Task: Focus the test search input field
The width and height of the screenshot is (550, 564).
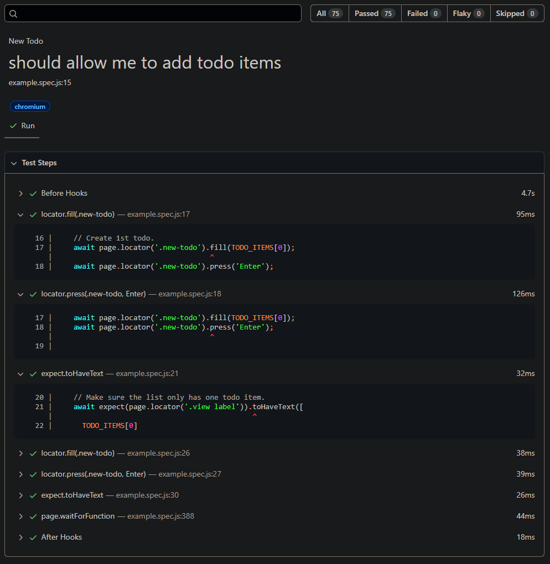Action: click(x=158, y=14)
